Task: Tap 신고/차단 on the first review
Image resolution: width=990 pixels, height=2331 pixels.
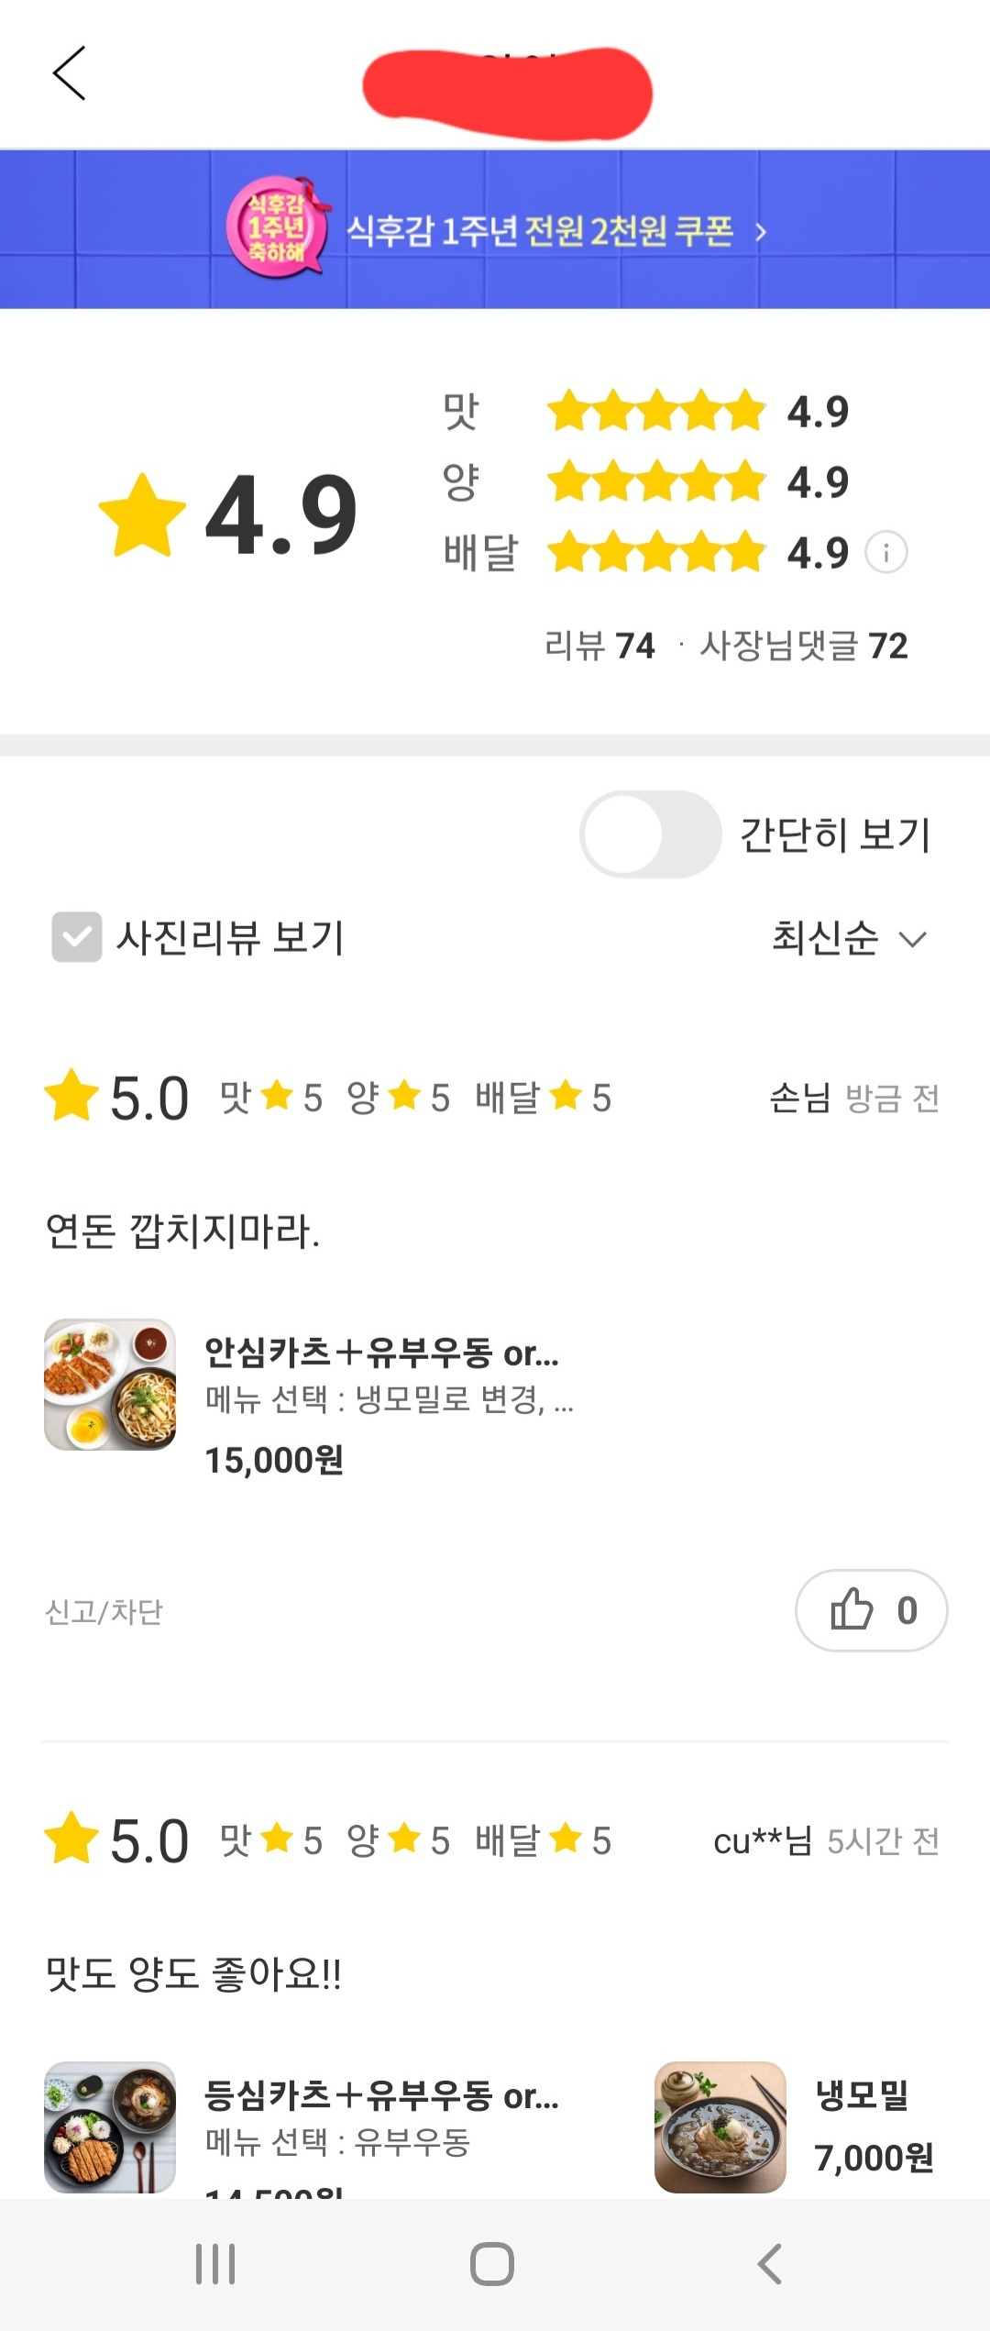Action: pos(104,1611)
